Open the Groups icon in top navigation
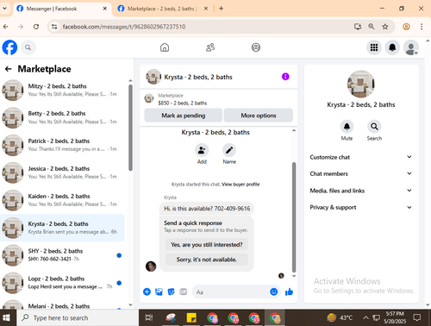This screenshot has width=431, height=326. 256,47
